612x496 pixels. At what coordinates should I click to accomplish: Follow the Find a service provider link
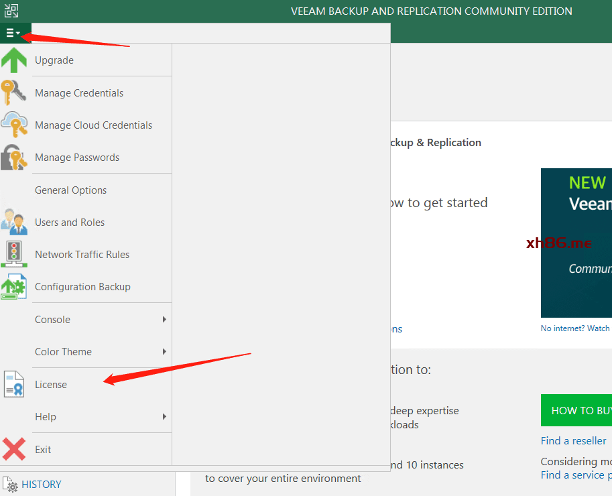click(576, 475)
